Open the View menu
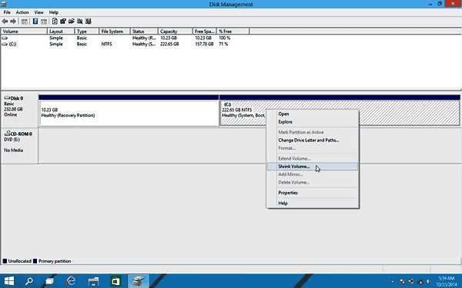This screenshot has height=288, width=462. tap(39, 12)
